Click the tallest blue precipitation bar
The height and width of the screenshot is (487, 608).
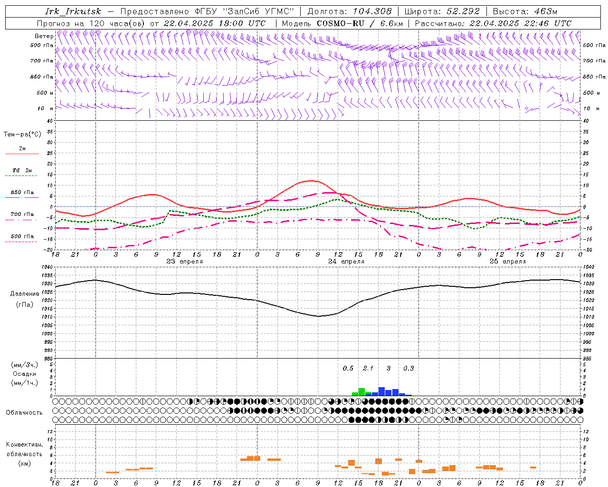pyautogui.click(x=381, y=391)
